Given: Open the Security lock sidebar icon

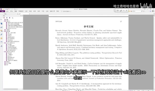Looking at the screenshot, I should coord(1,38).
